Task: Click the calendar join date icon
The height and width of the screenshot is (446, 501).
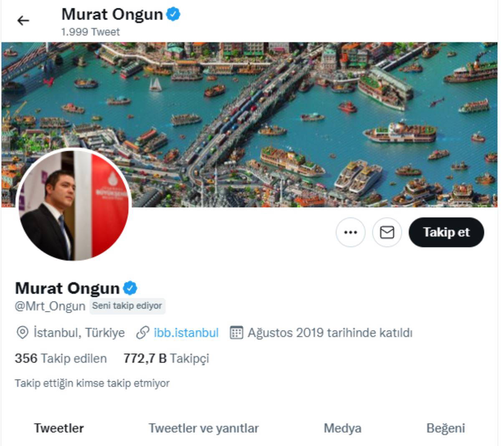Action: coord(236,333)
